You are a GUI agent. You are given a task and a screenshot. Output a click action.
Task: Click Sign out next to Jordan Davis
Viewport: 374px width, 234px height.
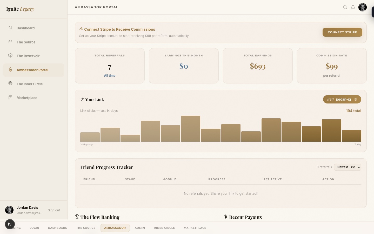coord(54,210)
